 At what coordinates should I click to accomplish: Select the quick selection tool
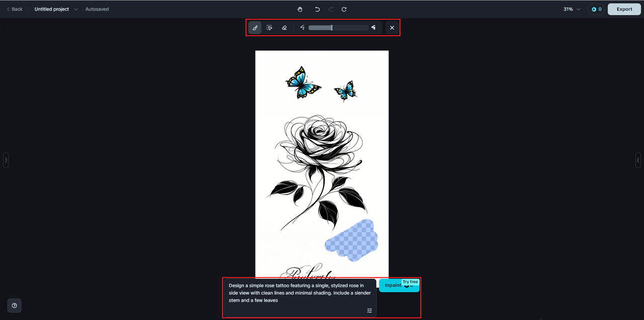[x=270, y=28]
